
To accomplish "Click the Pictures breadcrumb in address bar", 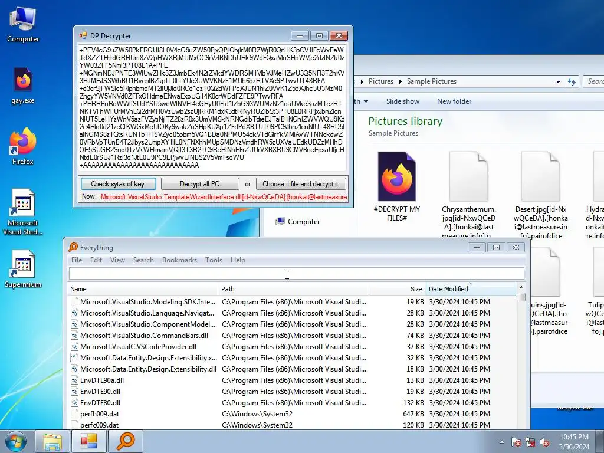I will pyautogui.click(x=380, y=81).
